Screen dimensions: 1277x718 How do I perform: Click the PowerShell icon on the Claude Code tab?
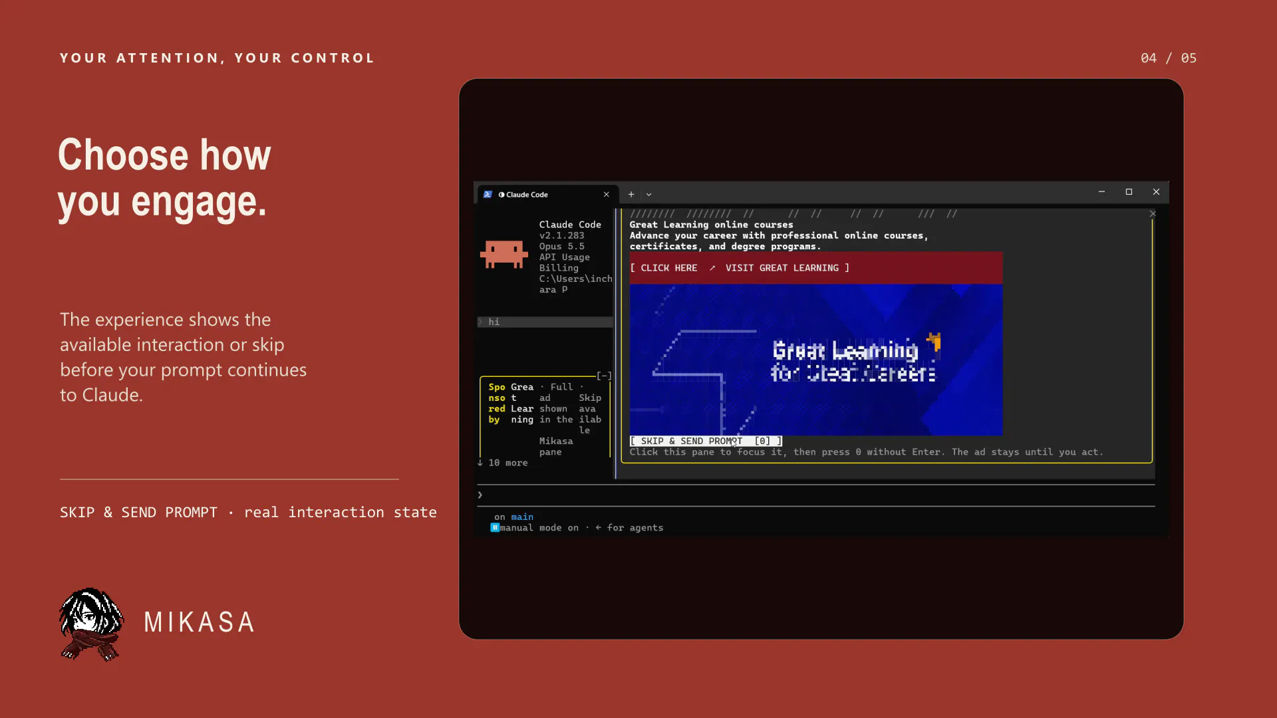tap(488, 194)
